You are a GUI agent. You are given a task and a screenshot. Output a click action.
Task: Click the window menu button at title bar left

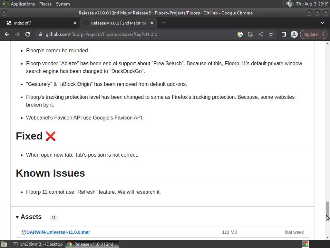tap(4, 13)
